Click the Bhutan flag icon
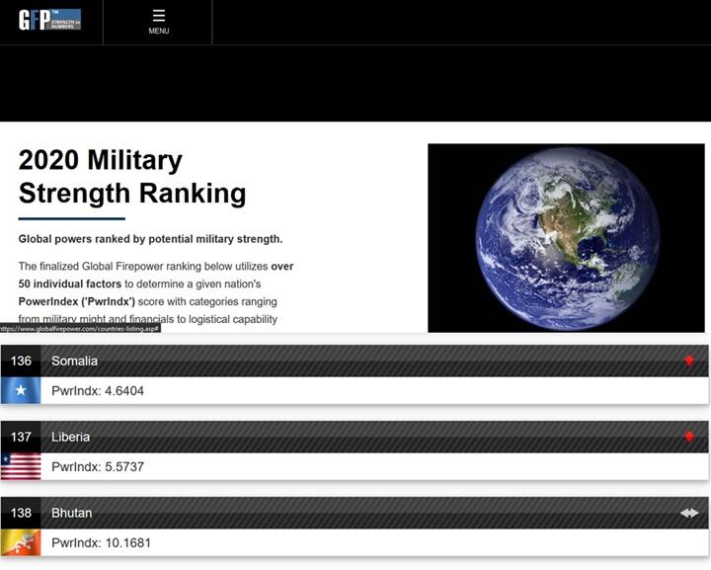This screenshot has height=570, width=711. (x=21, y=542)
